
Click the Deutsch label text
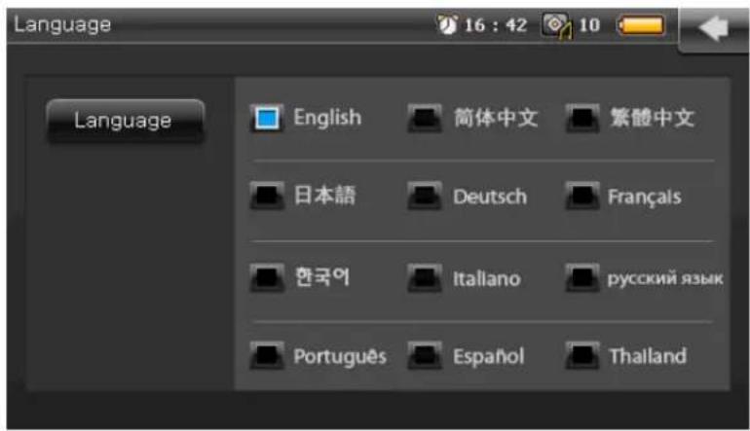coord(490,197)
